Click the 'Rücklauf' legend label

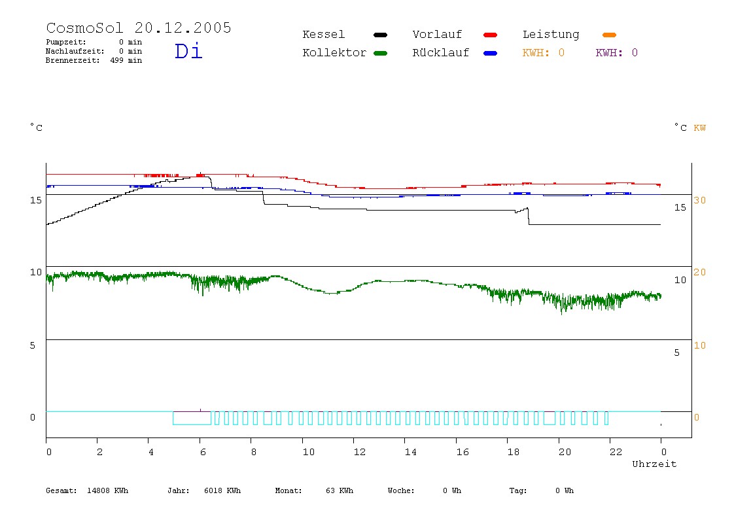(x=441, y=53)
